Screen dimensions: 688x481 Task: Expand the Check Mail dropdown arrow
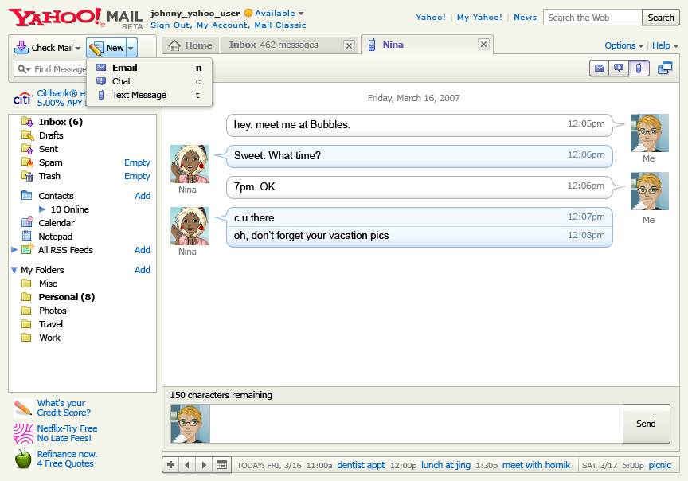tap(78, 47)
